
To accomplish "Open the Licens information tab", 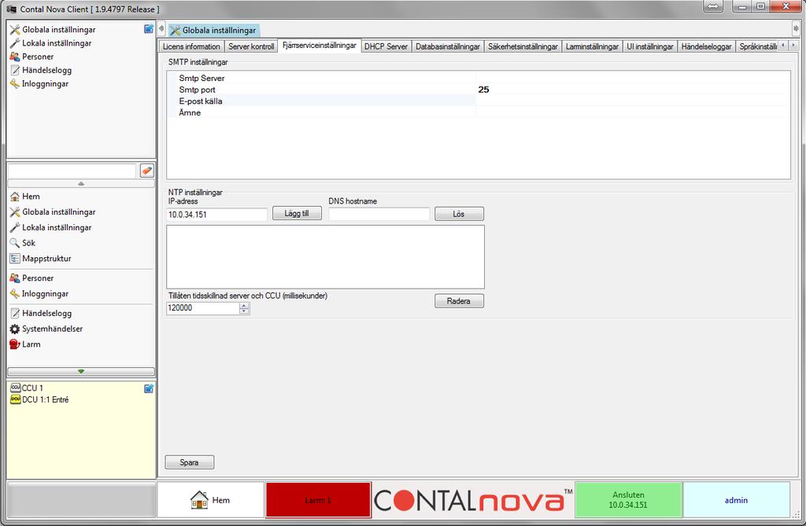I will point(191,46).
